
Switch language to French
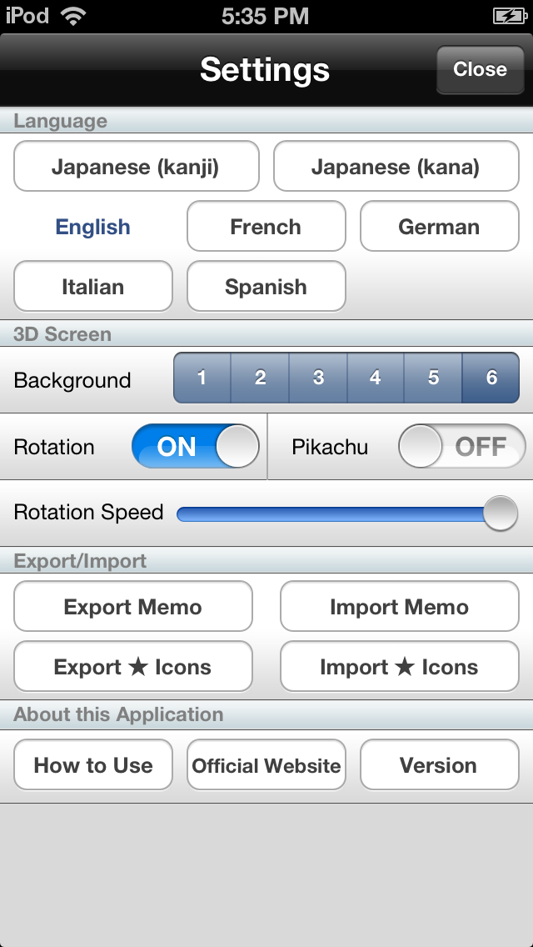point(266,227)
